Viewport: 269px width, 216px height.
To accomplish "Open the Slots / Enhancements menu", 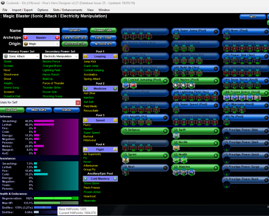I will [68, 10].
